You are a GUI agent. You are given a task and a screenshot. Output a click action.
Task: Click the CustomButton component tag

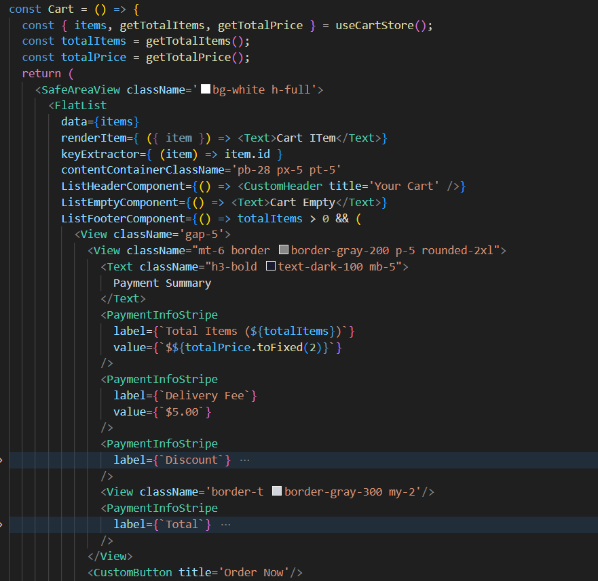[133, 572]
